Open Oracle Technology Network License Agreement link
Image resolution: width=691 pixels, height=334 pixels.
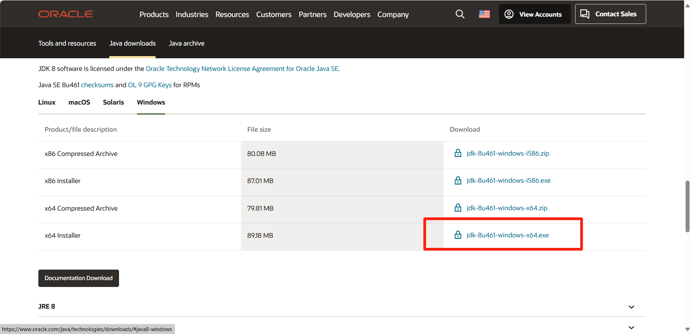242,69
